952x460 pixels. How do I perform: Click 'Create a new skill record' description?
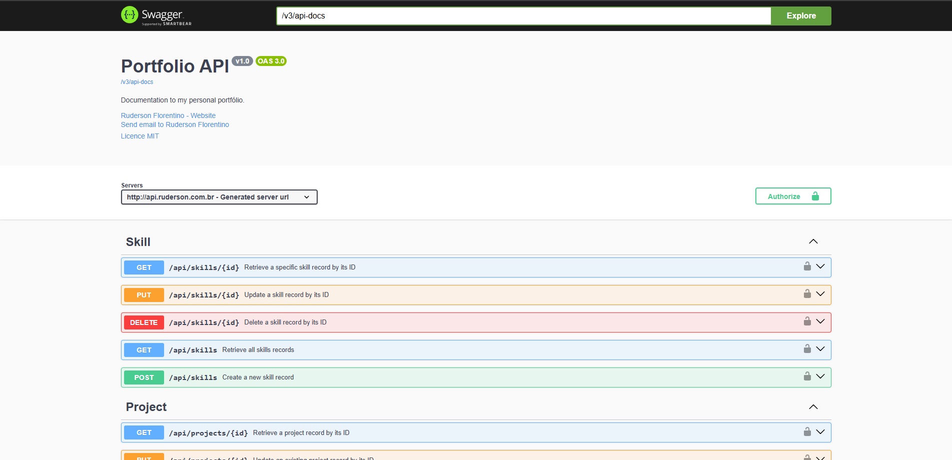(258, 377)
